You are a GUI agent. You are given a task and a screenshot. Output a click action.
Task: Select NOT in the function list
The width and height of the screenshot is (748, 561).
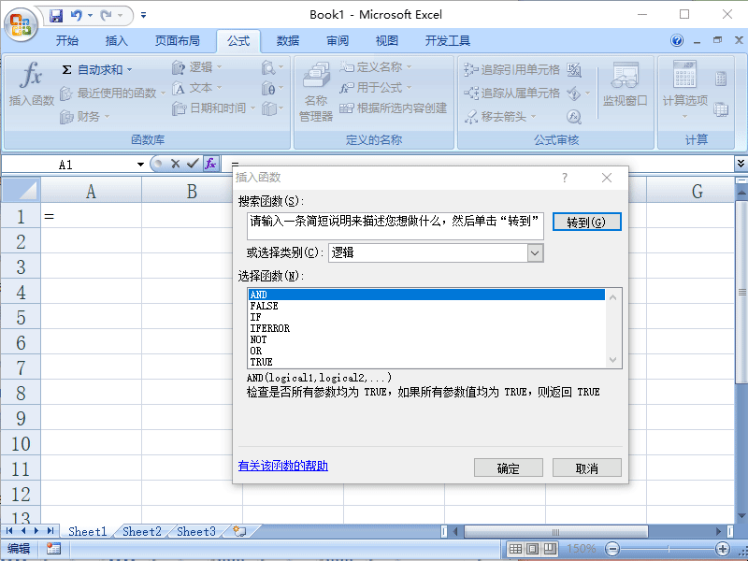426,339
